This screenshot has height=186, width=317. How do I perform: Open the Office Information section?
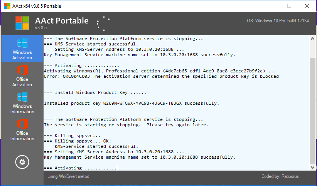pyautogui.click(x=22, y=129)
